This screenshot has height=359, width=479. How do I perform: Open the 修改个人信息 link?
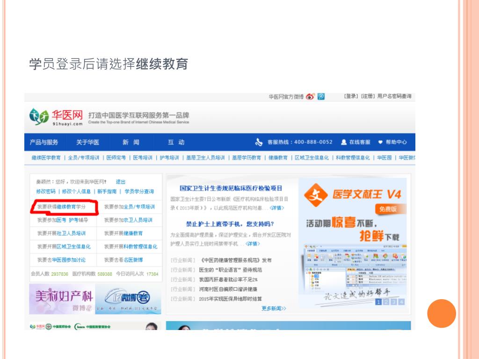click(x=76, y=191)
